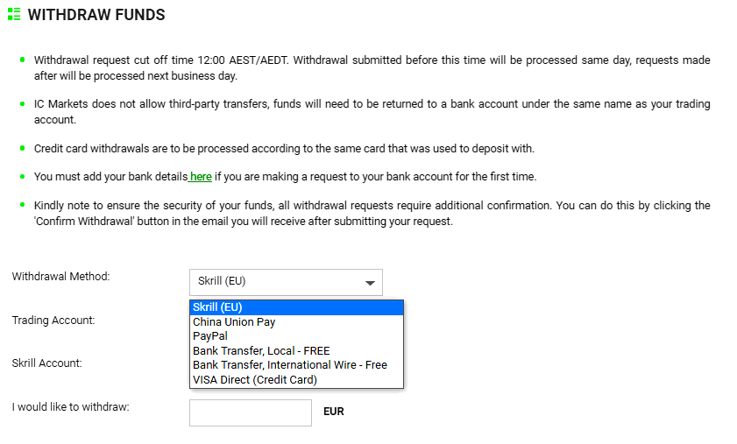
Task: Click green bullet beside third-party transfers notice
Action: [x=22, y=104]
